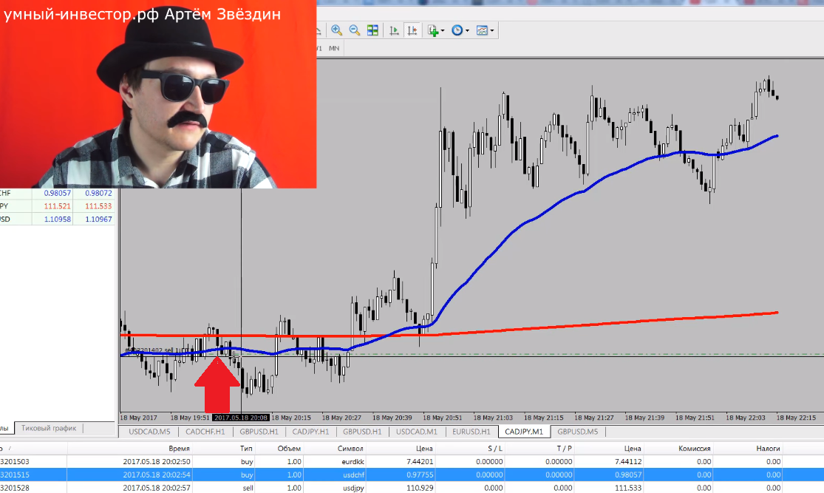
Task: Open the Тиковый график tab
Action: click(x=49, y=429)
